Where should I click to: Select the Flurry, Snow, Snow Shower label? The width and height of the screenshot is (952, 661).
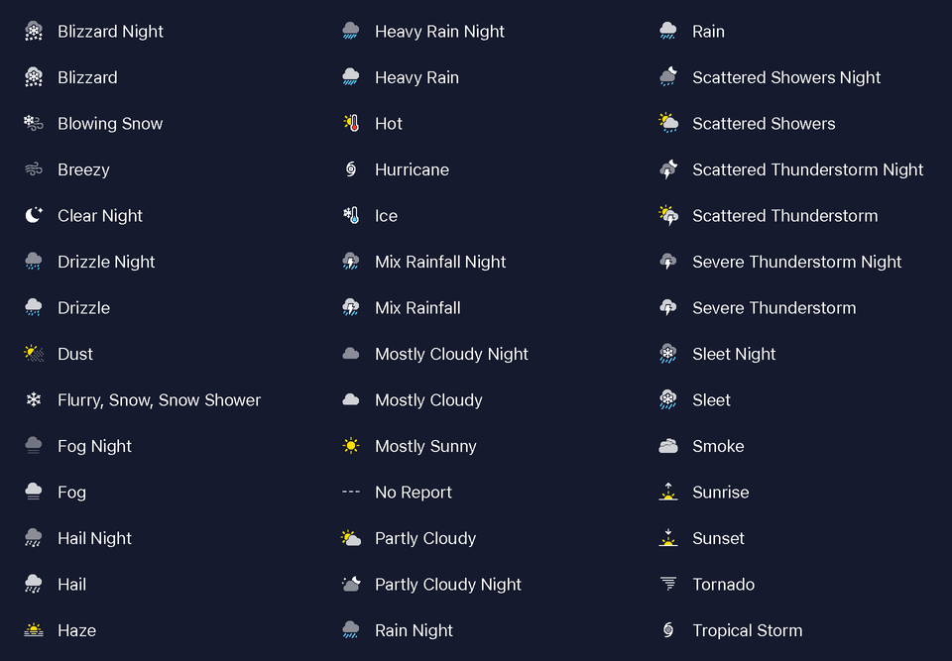[159, 400]
